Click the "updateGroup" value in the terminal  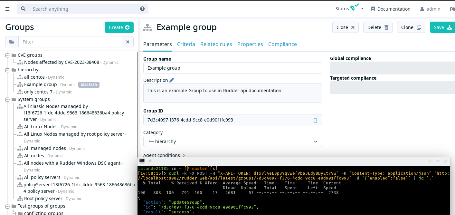tap(185, 202)
